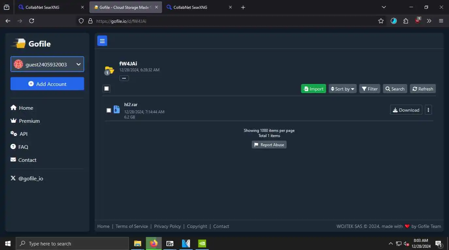Open 7-Zip from the taskbar
Image resolution: width=449 pixels, height=250 pixels.
(170, 243)
